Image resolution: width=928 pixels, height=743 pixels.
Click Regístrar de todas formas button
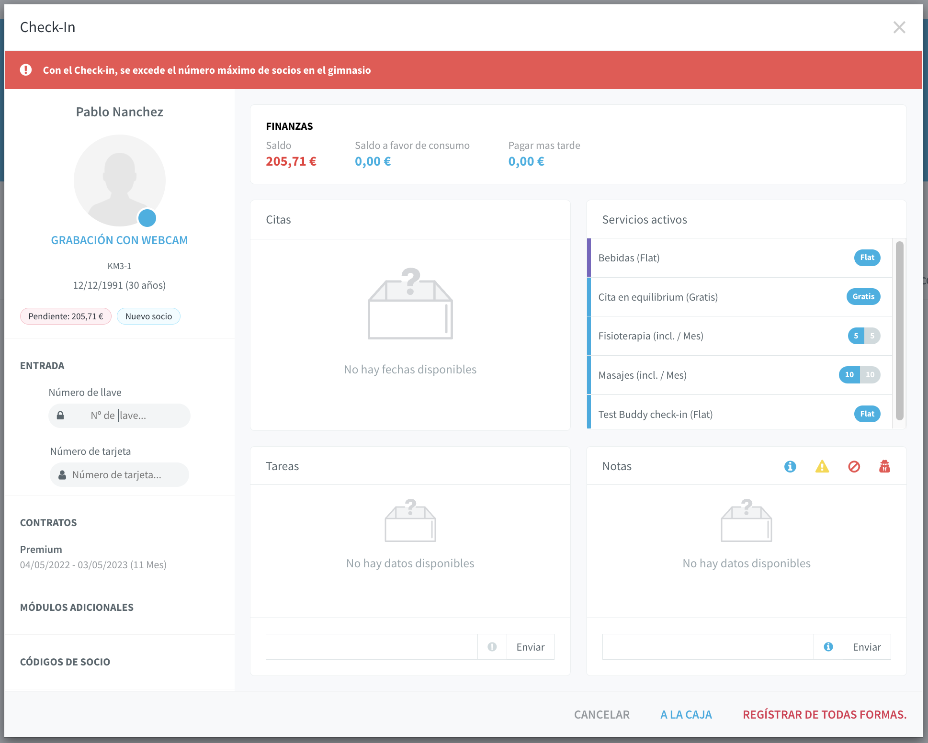point(825,715)
